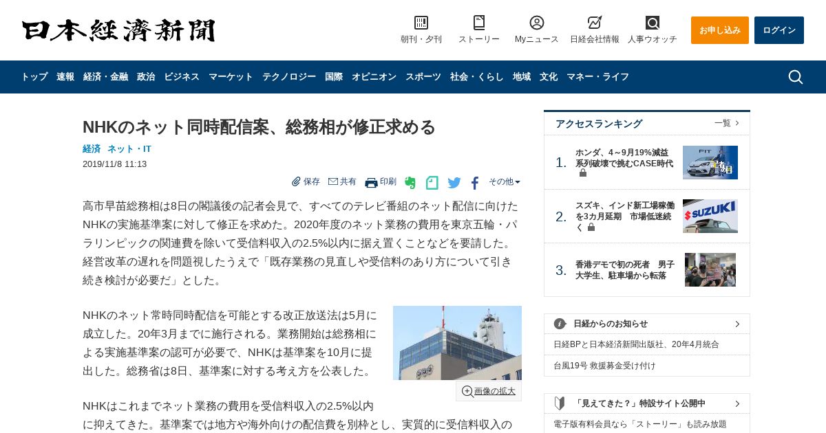The width and height of the screenshot is (826, 433).
Task: Expand the その他 share dropdown
Action: pyautogui.click(x=505, y=181)
